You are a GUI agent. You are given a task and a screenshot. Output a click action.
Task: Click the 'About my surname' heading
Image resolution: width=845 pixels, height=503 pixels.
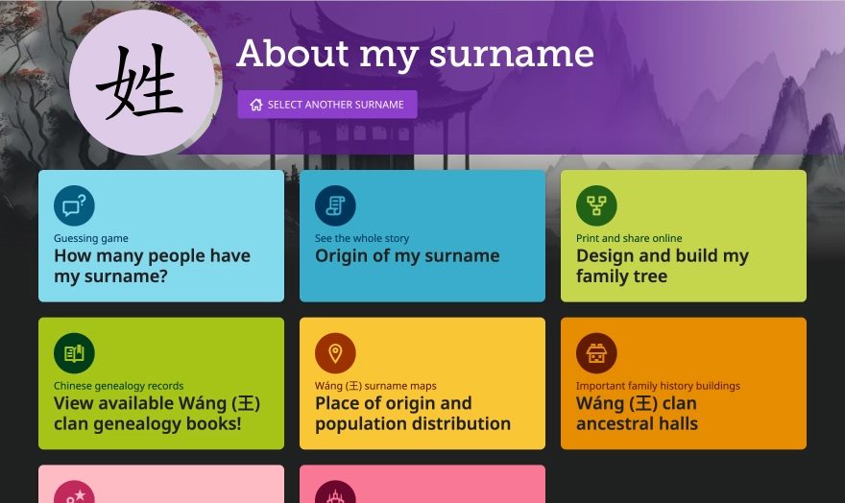pos(415,54)
